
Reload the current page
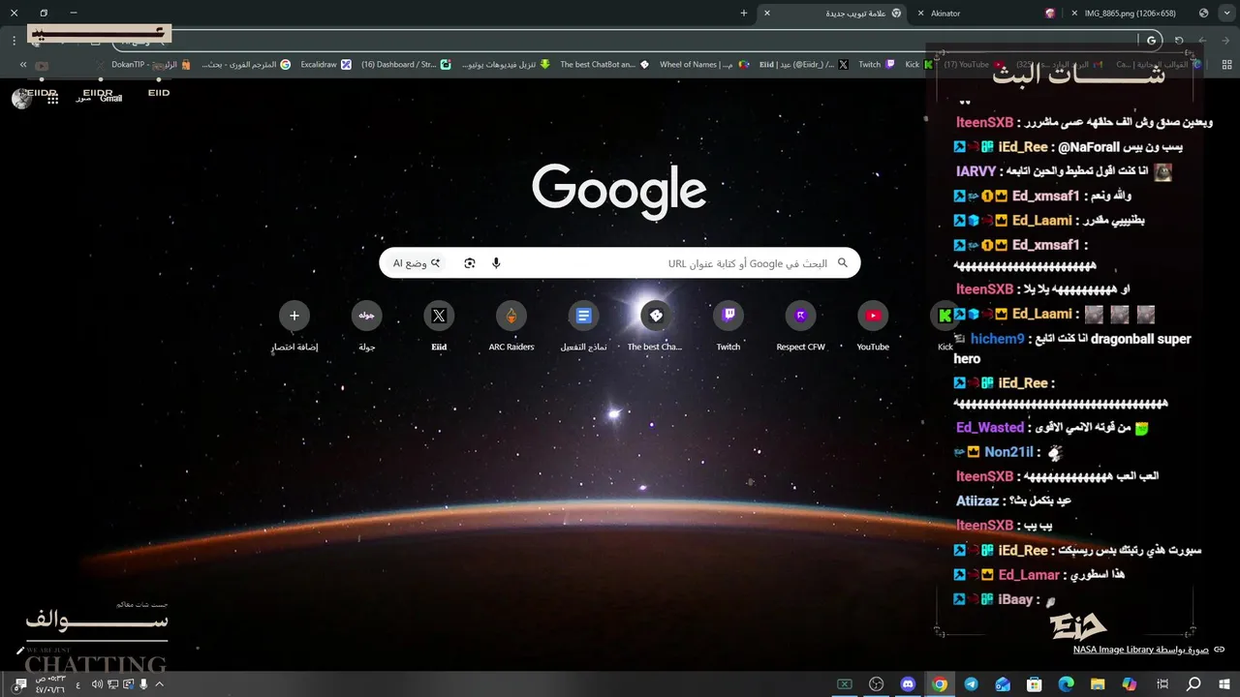point(1179,41)
